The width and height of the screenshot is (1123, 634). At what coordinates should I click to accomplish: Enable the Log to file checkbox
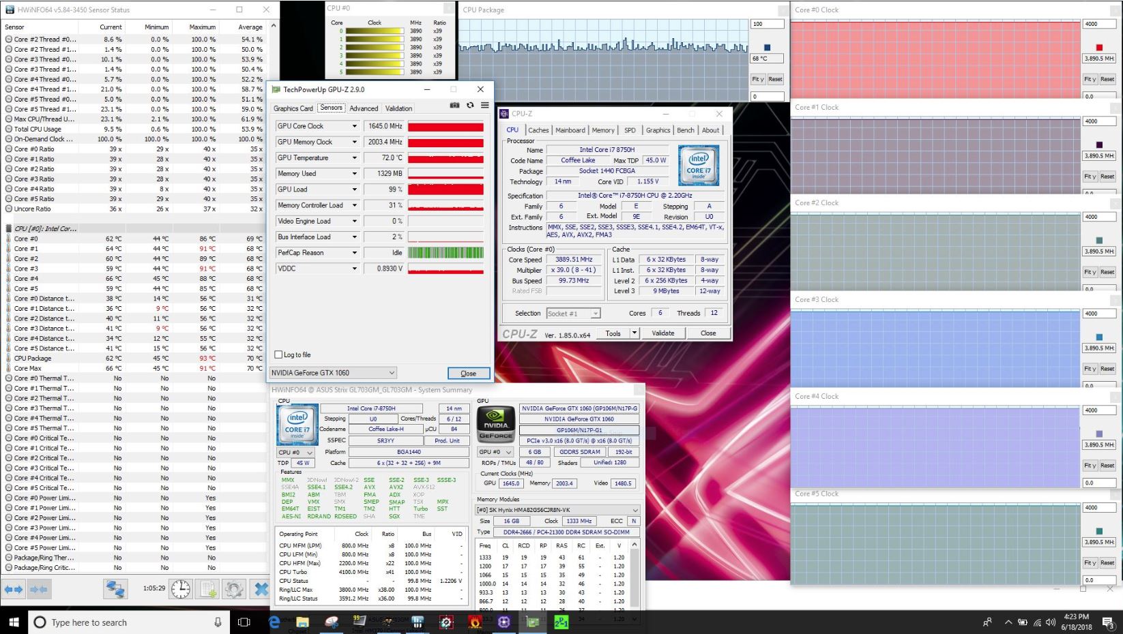click(278, 354)
